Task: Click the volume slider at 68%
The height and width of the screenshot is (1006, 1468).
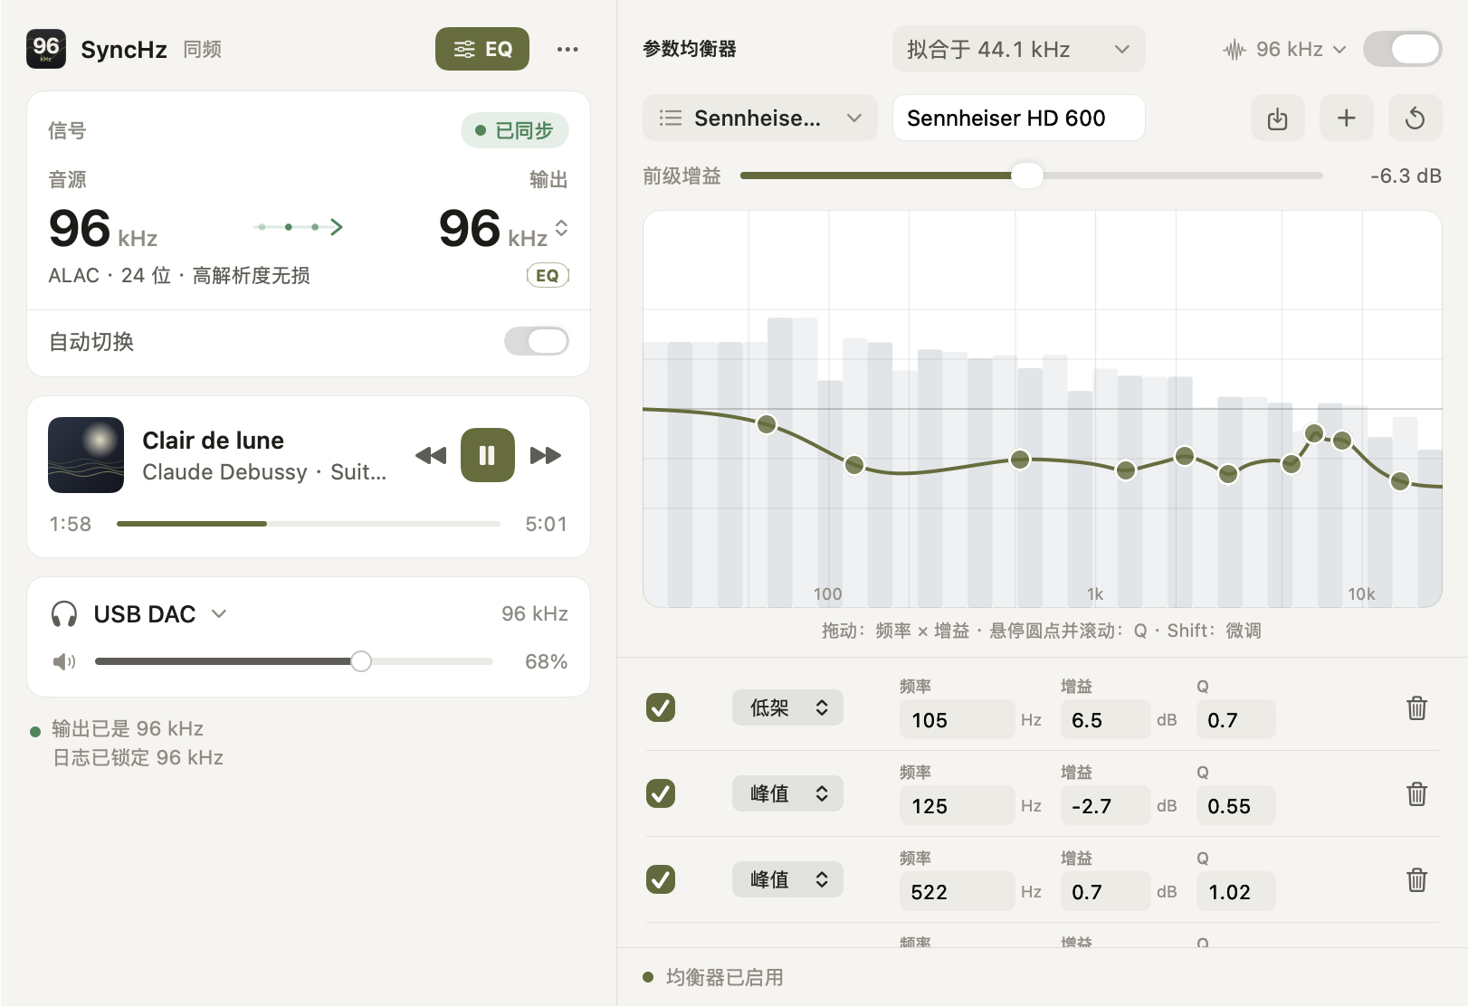Action: pyautogui.click(x=294, y=662)
